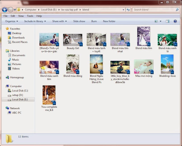Open Downloads in Favorites
Image resolution: width=182 pixels, height=146 pixels.
18,38
